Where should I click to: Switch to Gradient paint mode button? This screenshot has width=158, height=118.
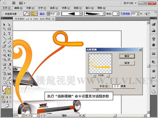pos(7,97)
